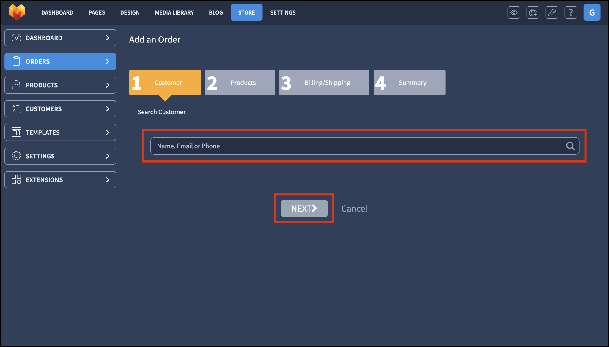Expand the Extensions chevron arrow
The height and width of the screenshot is (347, 609).
click(x=108, y=179)
